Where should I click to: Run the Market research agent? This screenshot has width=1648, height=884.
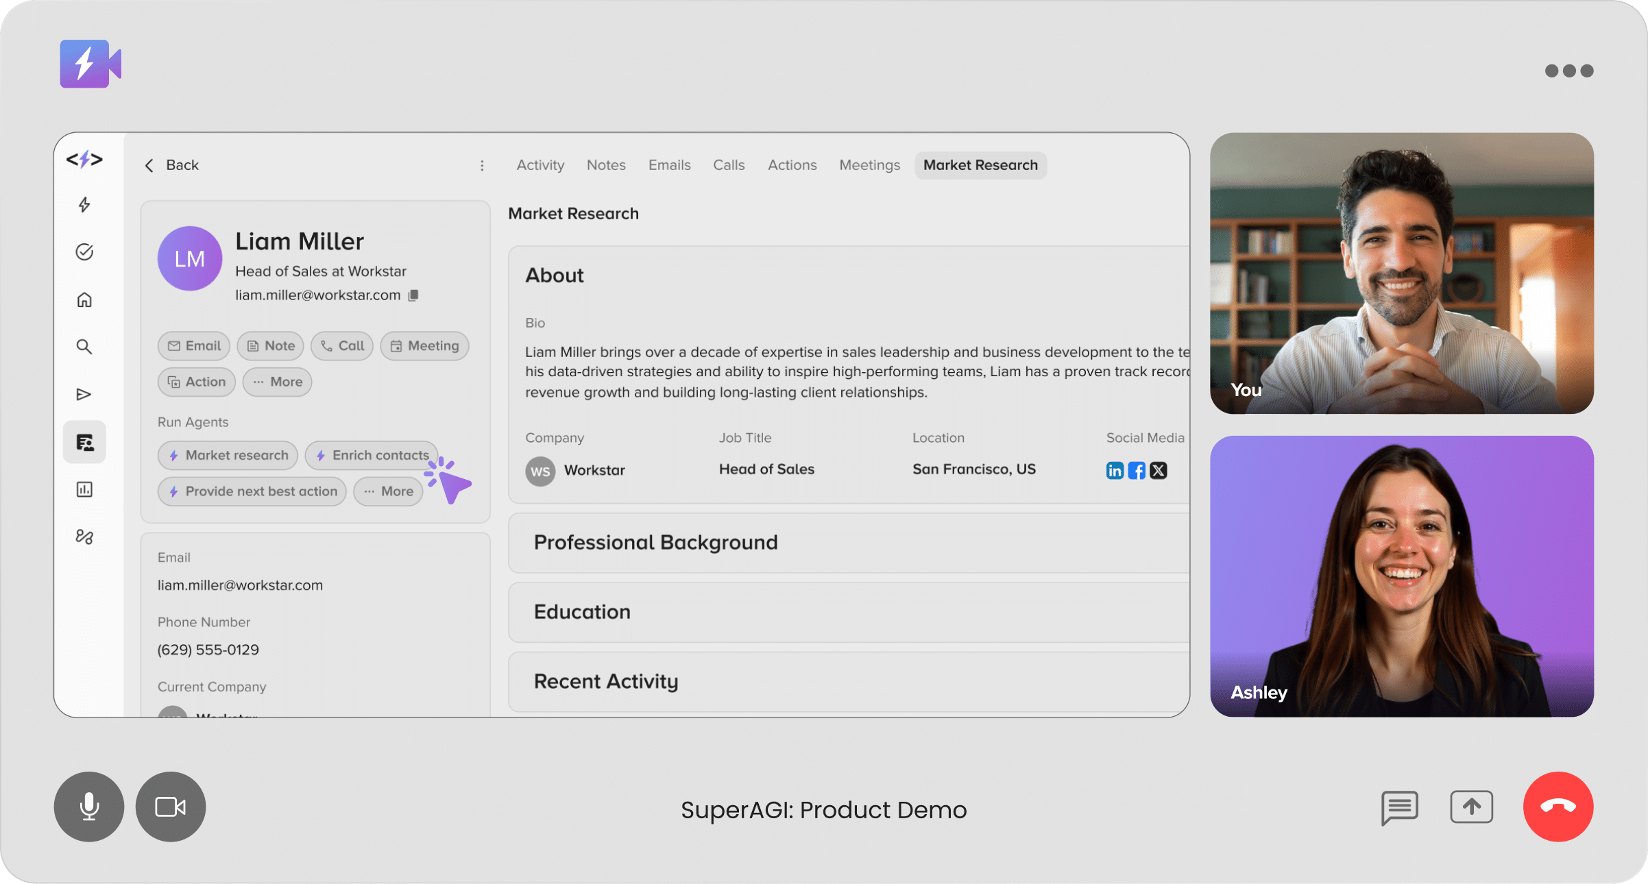click(x=228, y=455)
